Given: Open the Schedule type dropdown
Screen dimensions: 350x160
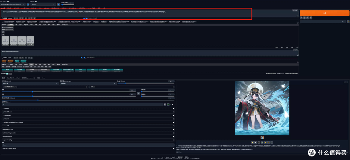Looking at the screenshot, I should (88, 84).
